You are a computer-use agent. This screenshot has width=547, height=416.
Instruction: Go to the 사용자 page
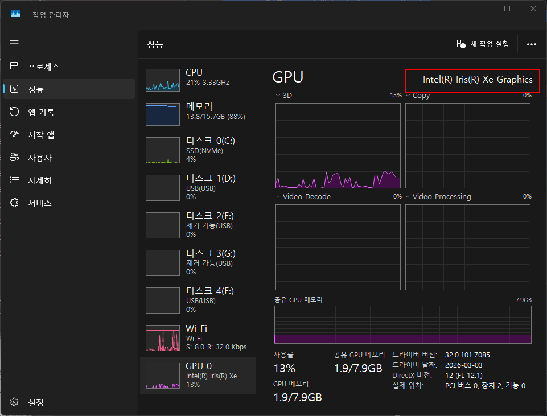point(69,157)
